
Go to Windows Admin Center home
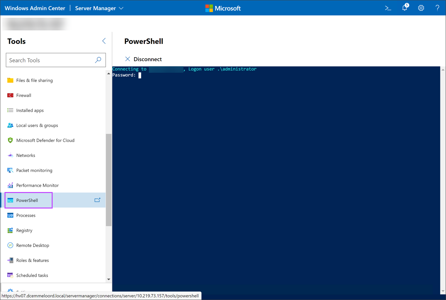pos(35,8)
